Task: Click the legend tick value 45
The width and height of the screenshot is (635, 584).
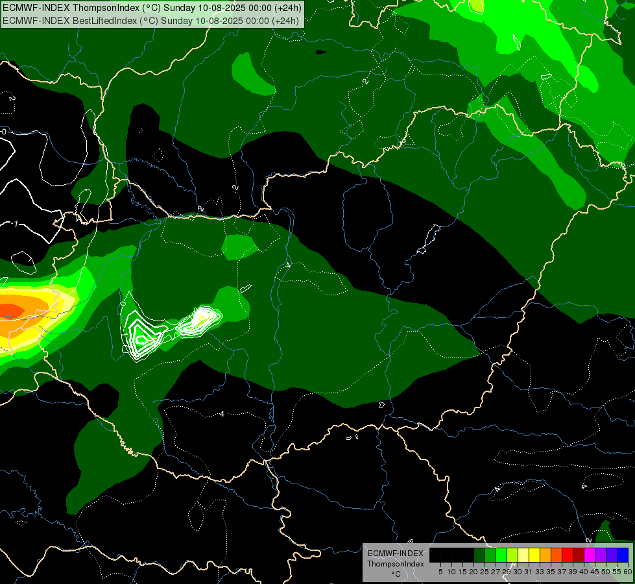Action: click(595, 572)
